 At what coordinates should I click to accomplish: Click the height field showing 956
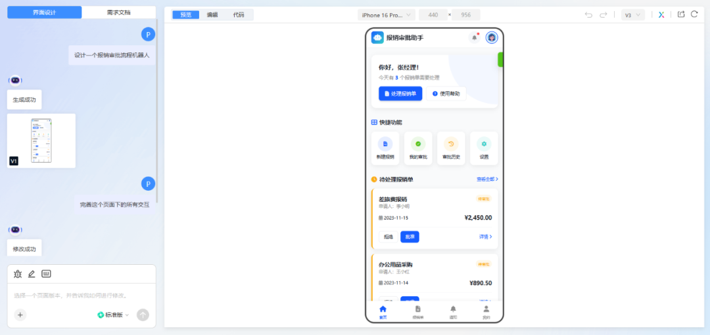[465, 15]
